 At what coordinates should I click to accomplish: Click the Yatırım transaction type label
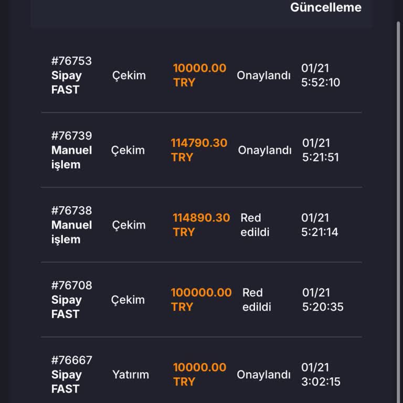[x=131, y=375]
